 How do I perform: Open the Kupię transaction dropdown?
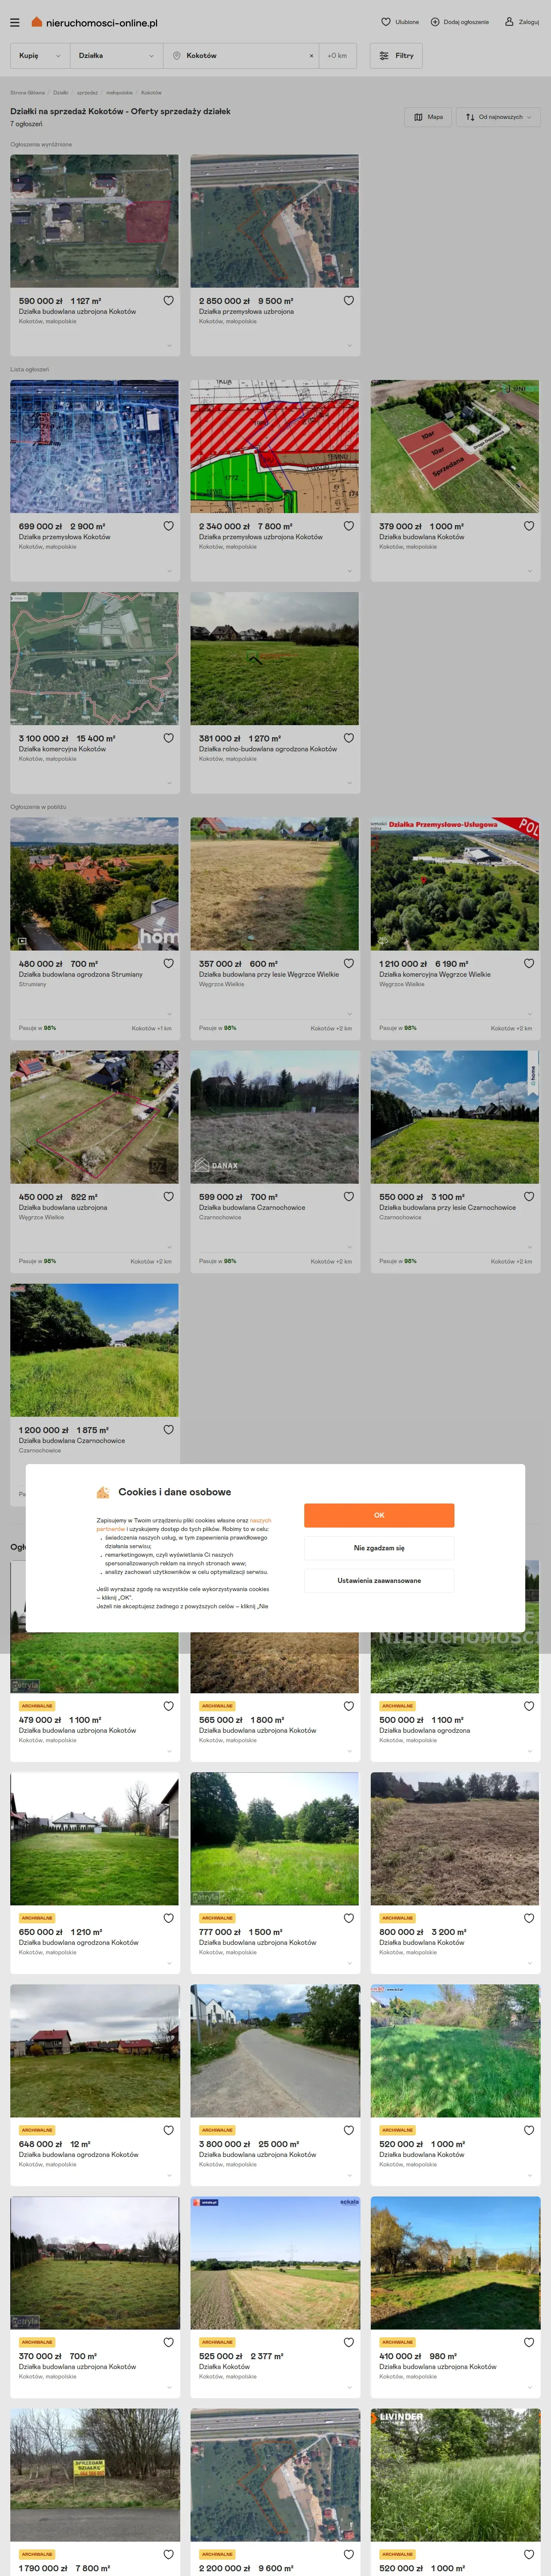point(39,56)
